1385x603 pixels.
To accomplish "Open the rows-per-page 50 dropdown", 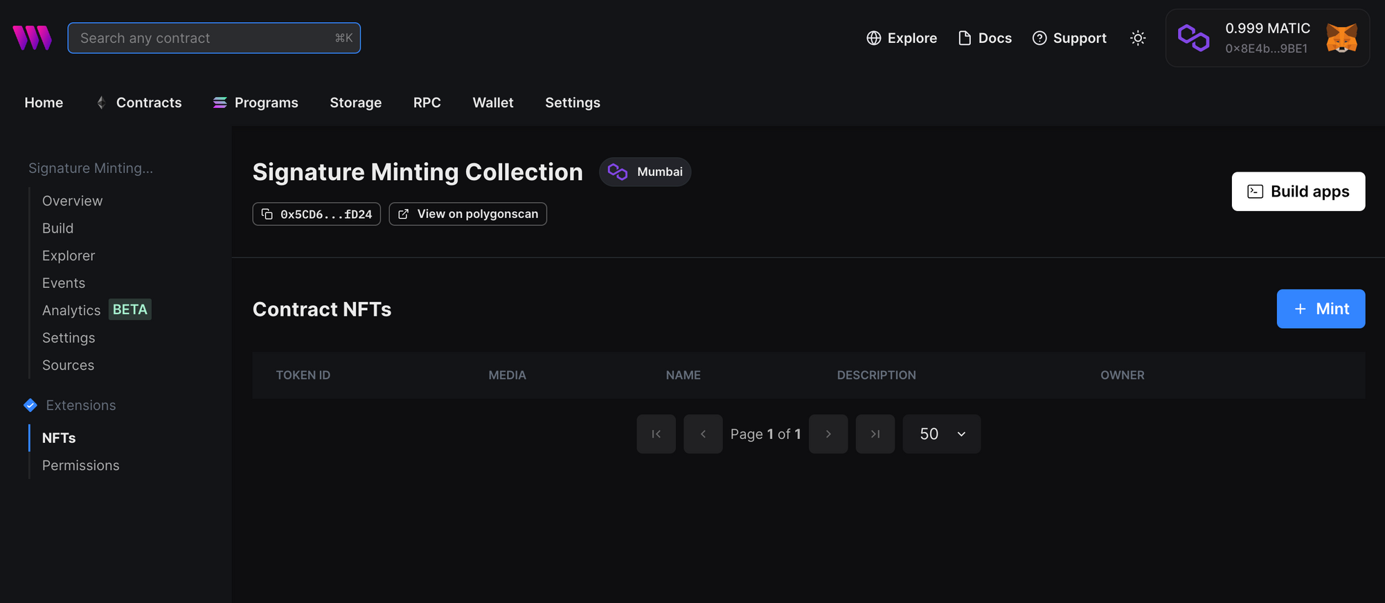I will [x=942, y=434].
